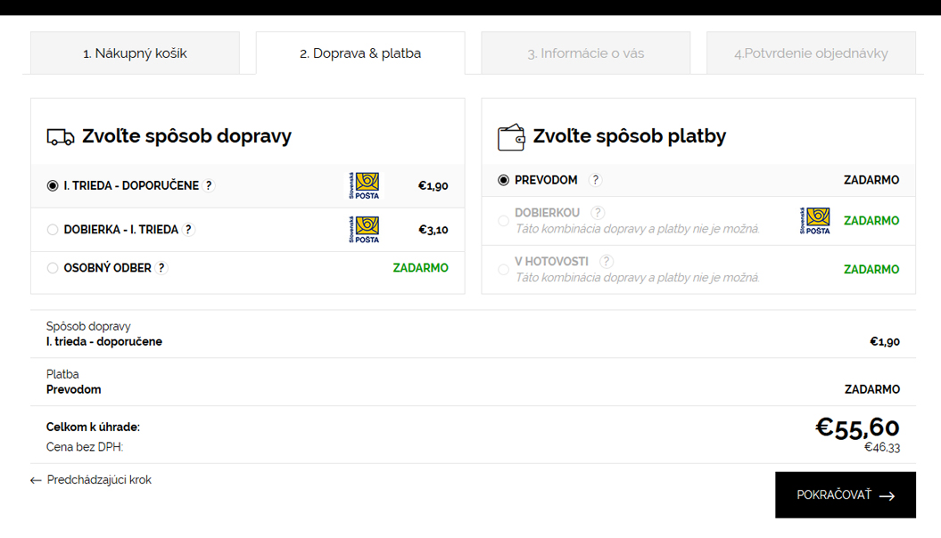Viewport: 941px width, 538px height.
Task: Click help icon next to DOBIERKOU payment
Action: point(598,213)
